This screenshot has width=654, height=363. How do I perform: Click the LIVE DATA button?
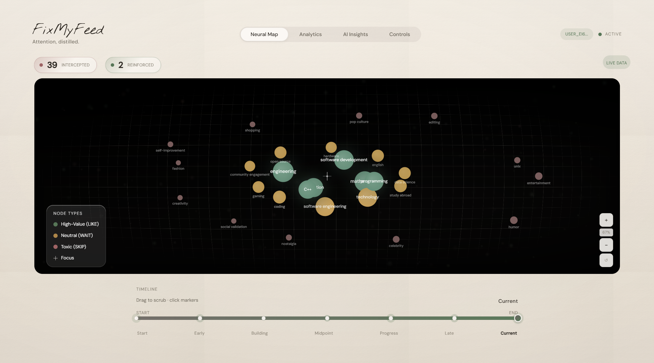(x=616, y=63)
